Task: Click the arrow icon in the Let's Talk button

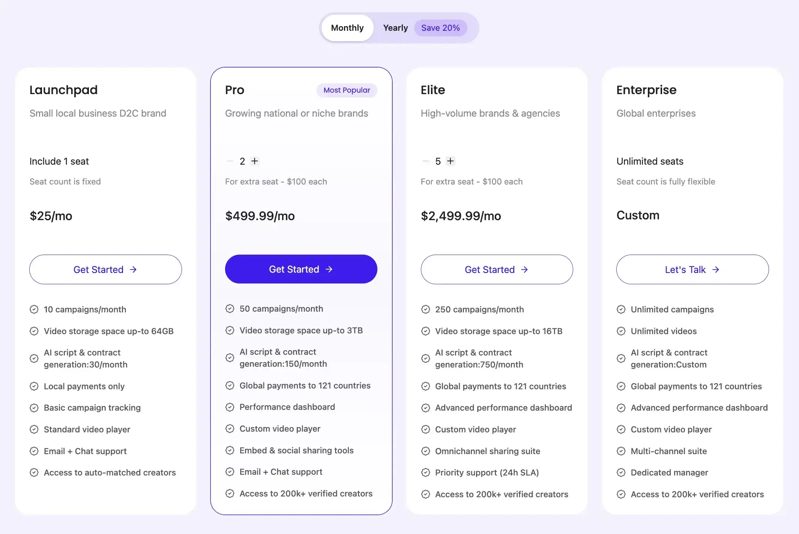Action: (x=716, y=270)
